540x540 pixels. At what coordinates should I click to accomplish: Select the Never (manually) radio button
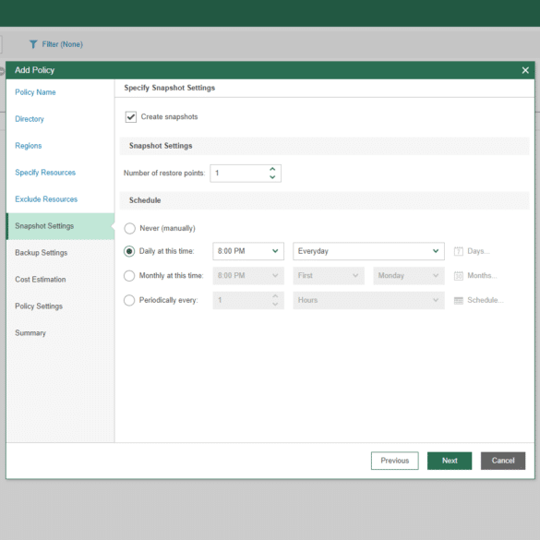tap(129, 228)
